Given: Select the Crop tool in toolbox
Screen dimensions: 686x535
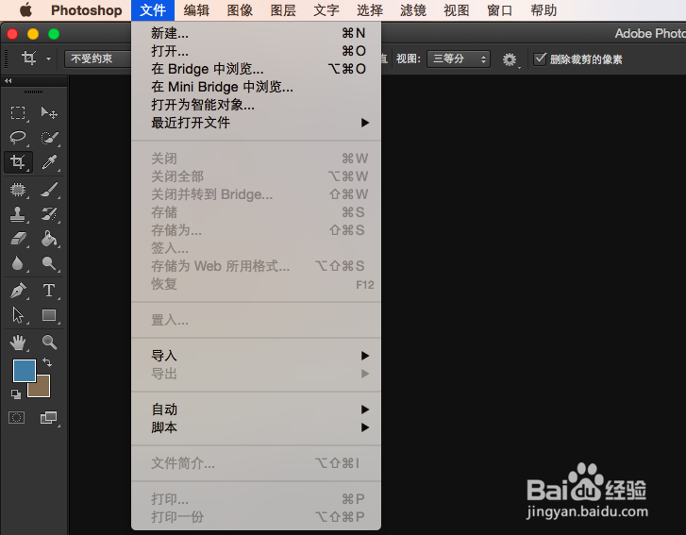Looking at the screenshot, I should pos(18,162).
